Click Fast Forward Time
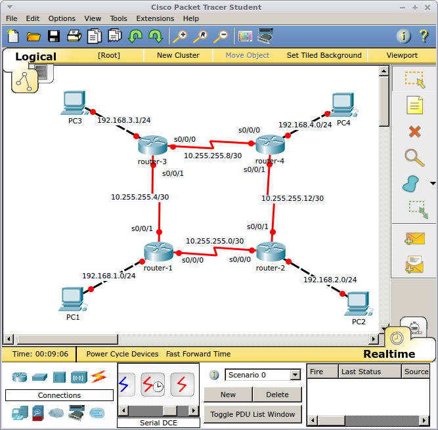The width and height of the screenshot is (438, 430). [198, 354]
